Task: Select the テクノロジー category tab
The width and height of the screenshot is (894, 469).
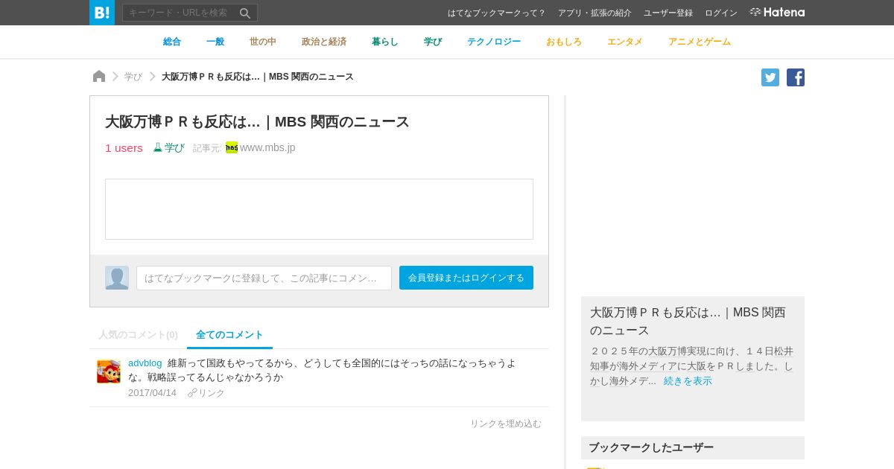Action: tap(494, 42)
